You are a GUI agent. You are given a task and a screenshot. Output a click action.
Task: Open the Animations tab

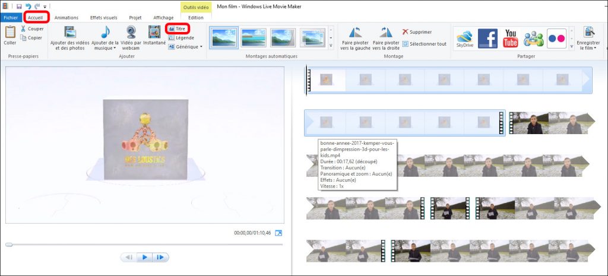(66, 18)
